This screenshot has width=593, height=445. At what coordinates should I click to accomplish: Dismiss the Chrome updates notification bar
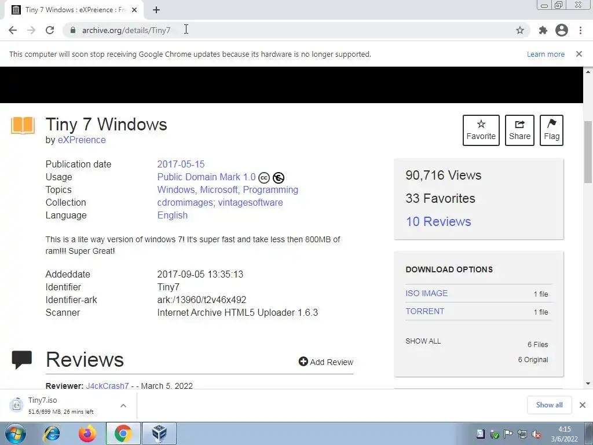[x=579, y=54]
